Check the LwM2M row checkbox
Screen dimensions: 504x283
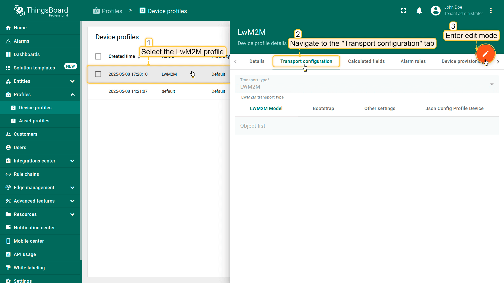coord(98,74)
